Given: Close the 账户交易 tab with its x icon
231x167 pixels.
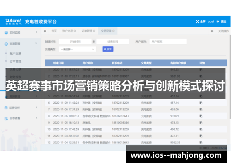Looking at the screenshot, I should click(75, 31).
